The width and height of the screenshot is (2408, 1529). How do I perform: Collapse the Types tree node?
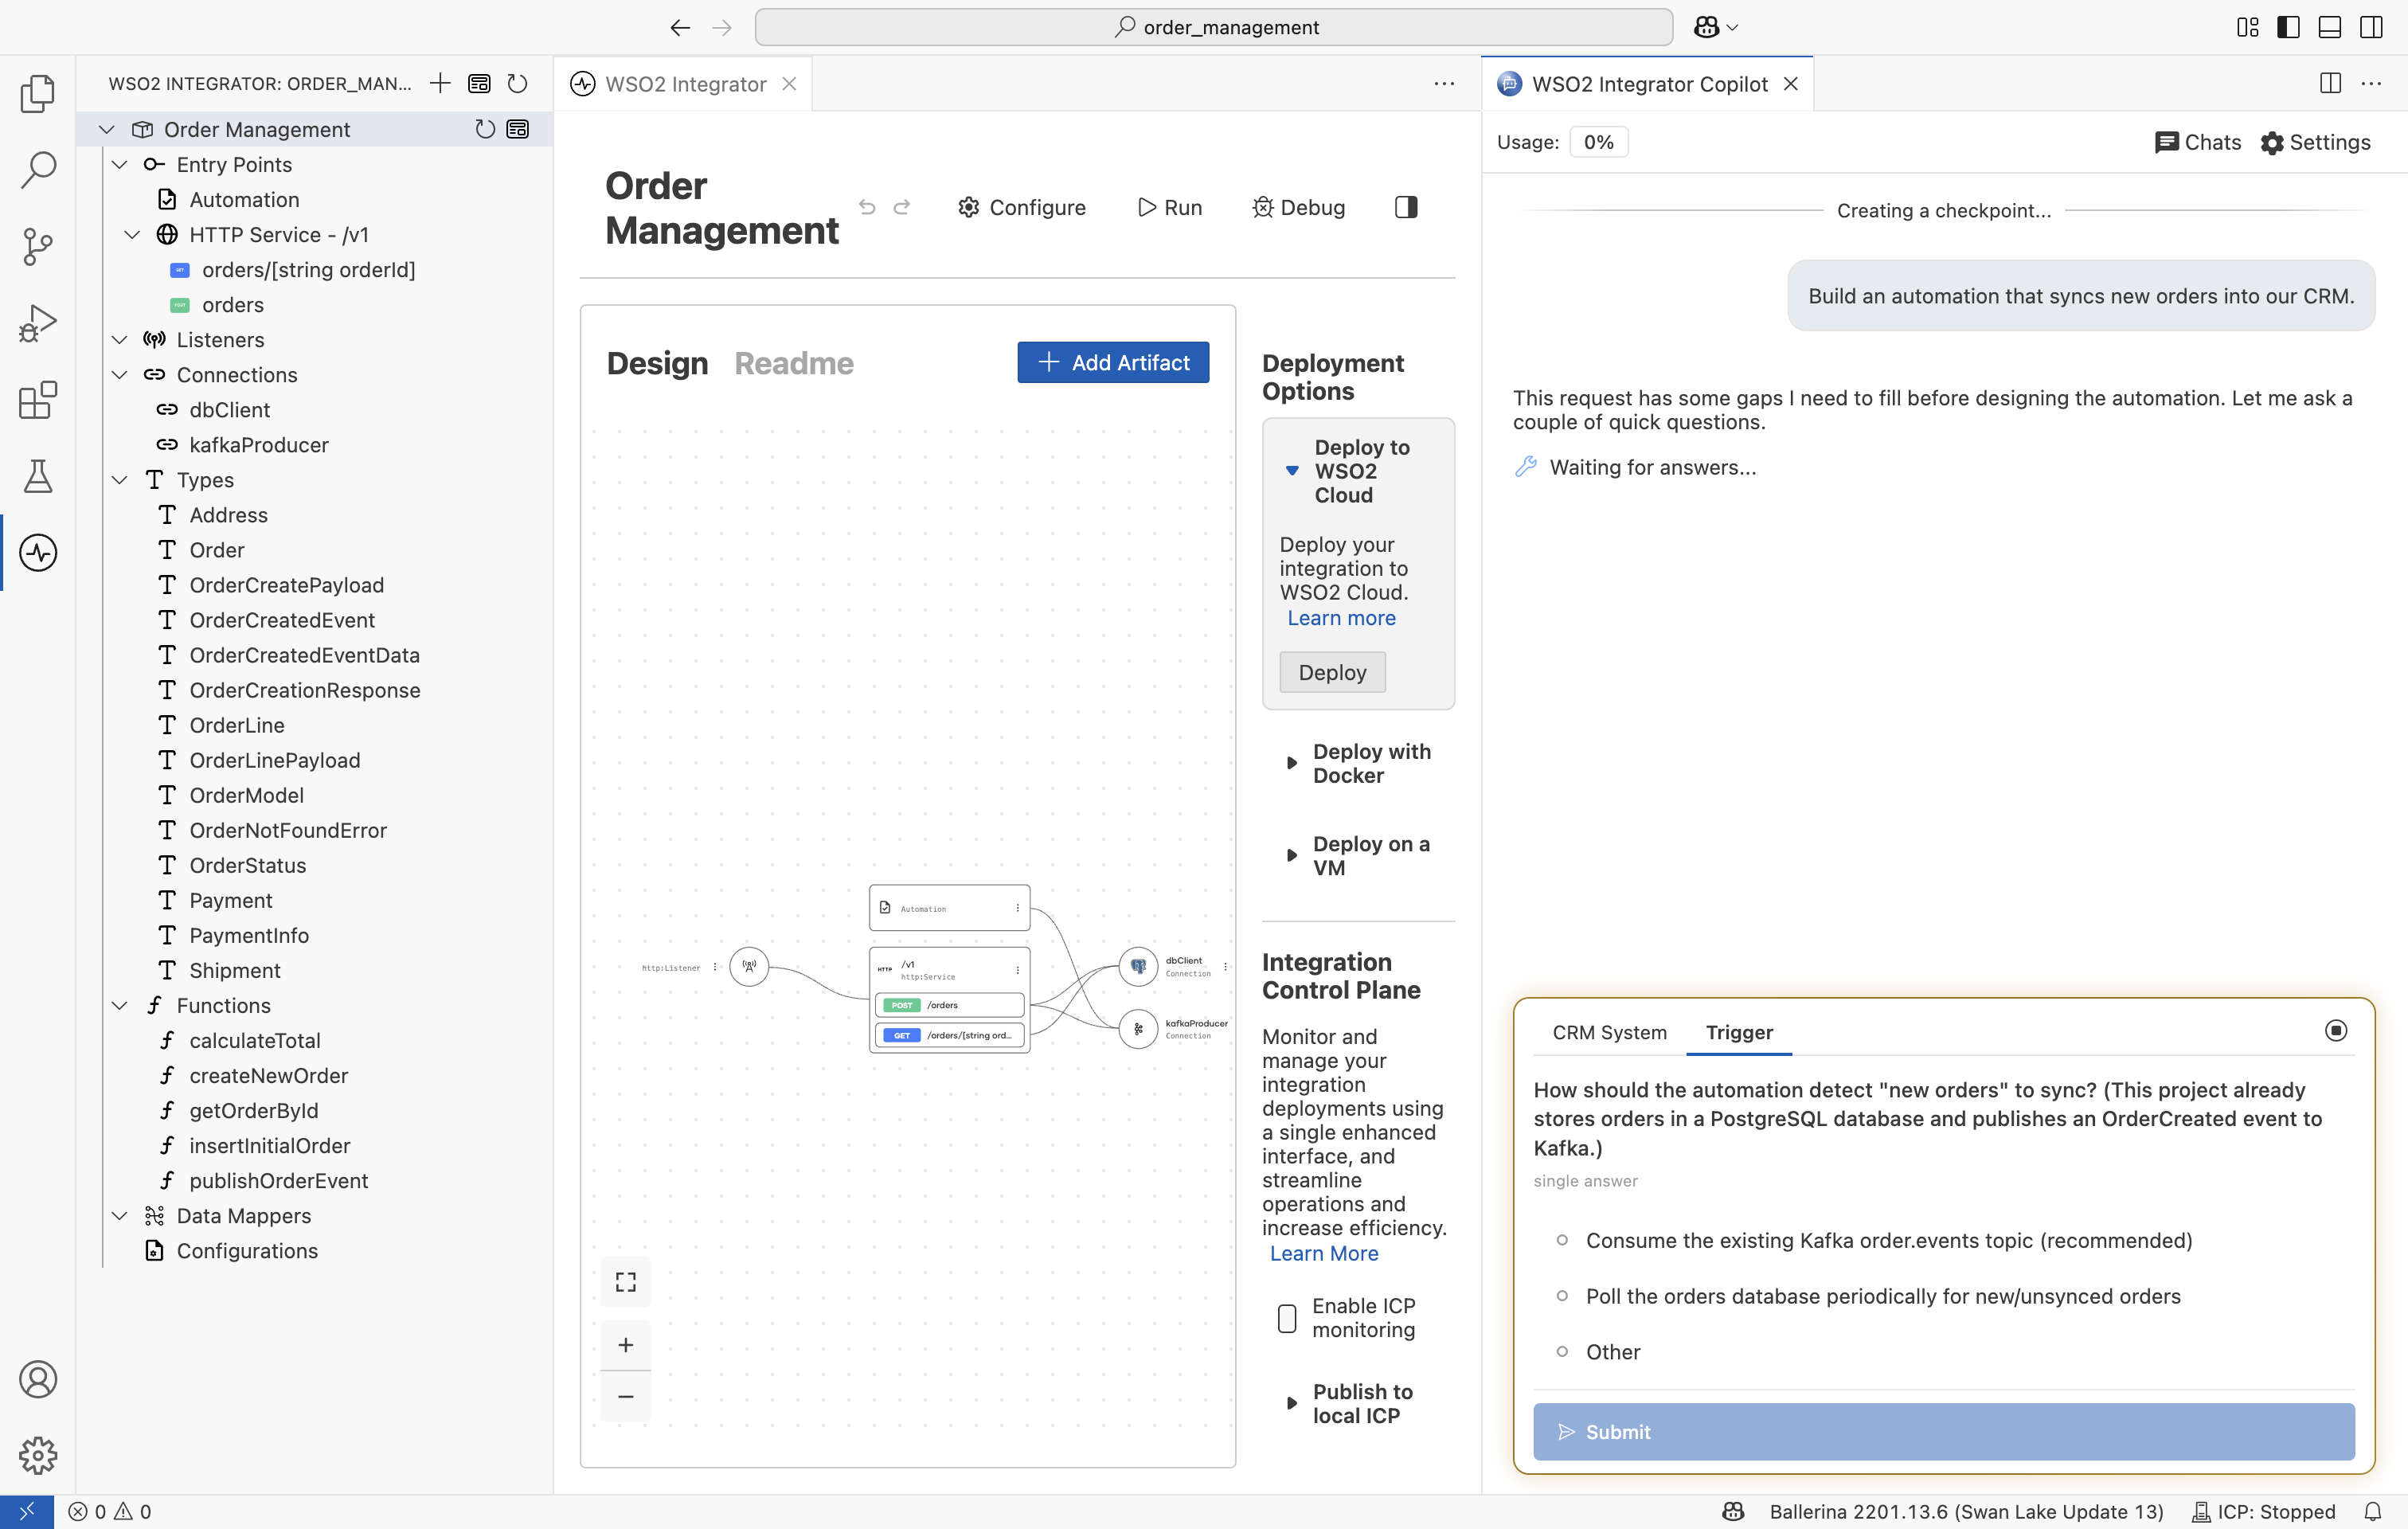pyautogui.click(x=120, y=480)
